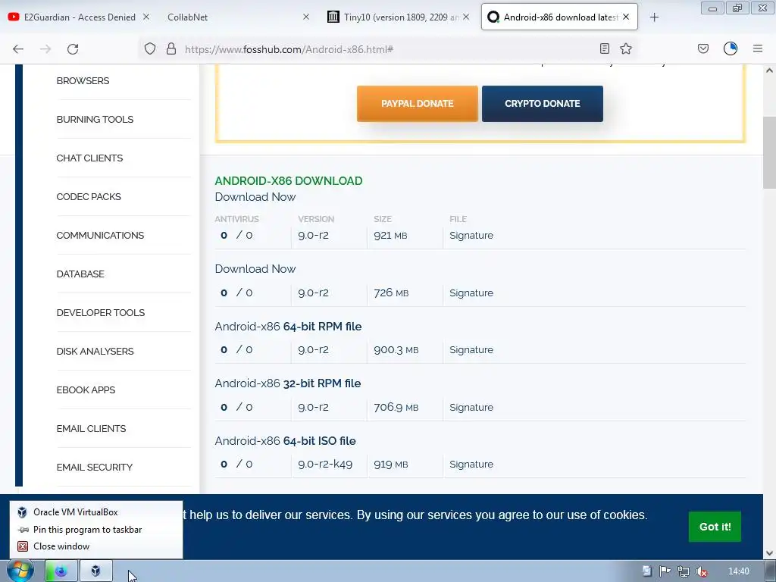Close the Tiny10 tab
The image size is (776, 582).
click(466, 17)
